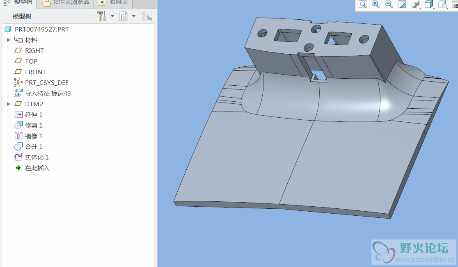Click the Repaint screen icon

pos(402,4)
